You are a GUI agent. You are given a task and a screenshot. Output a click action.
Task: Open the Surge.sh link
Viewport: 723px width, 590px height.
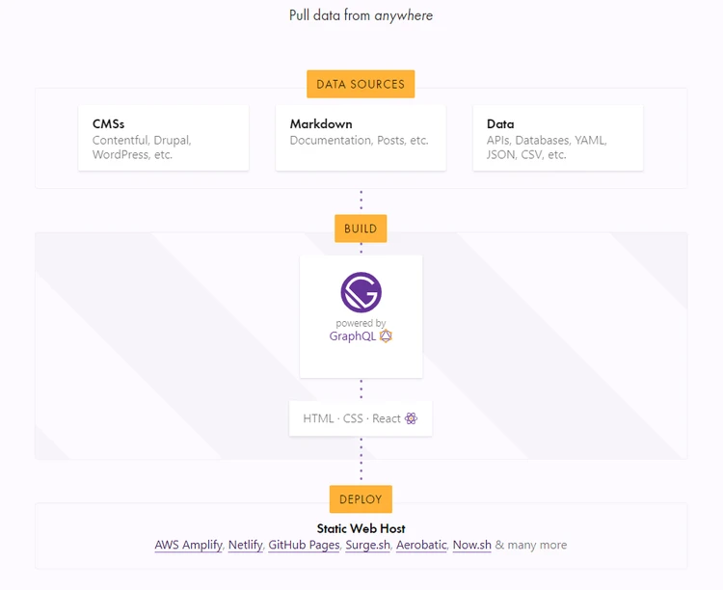coord(368,545)
